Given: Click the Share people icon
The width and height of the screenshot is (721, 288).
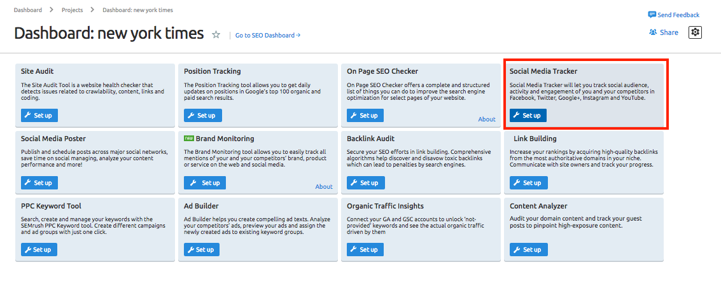Looking at the screenshot, I should point(653,32).
